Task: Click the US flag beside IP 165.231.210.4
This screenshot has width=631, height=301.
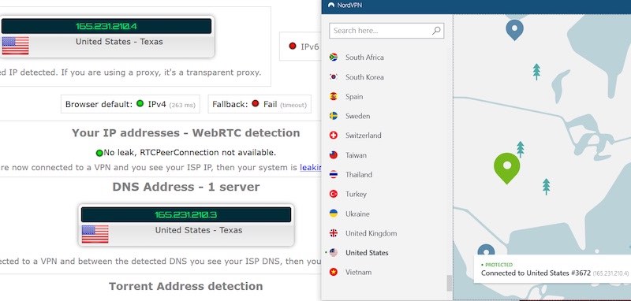Action: coord(15,46)
